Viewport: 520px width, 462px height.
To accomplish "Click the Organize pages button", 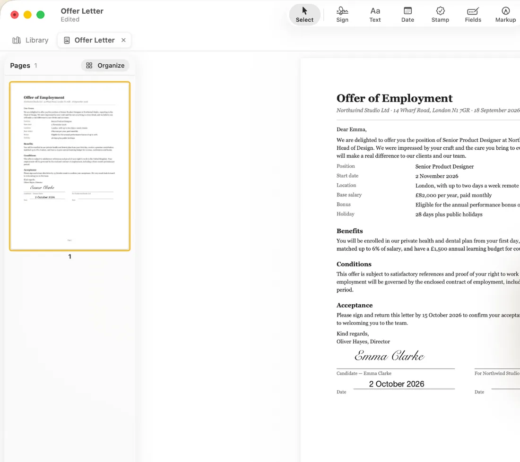I will coord(105,65).
